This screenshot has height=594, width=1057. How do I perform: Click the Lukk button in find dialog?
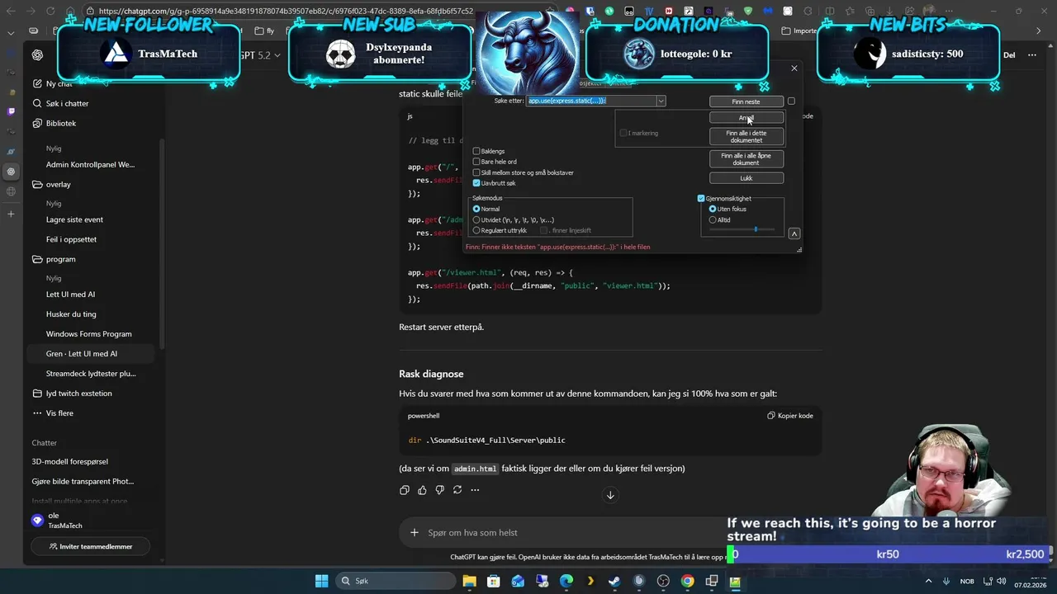click(x=746, y=178)
